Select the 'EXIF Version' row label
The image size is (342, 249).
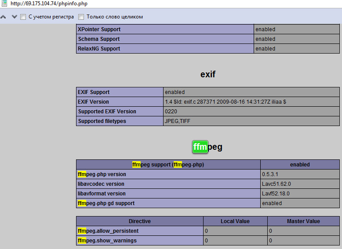click(93, 102)
